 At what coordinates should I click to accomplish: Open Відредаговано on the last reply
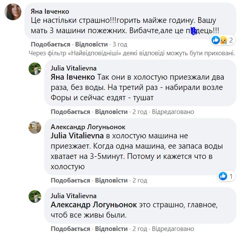pos(173,229)
